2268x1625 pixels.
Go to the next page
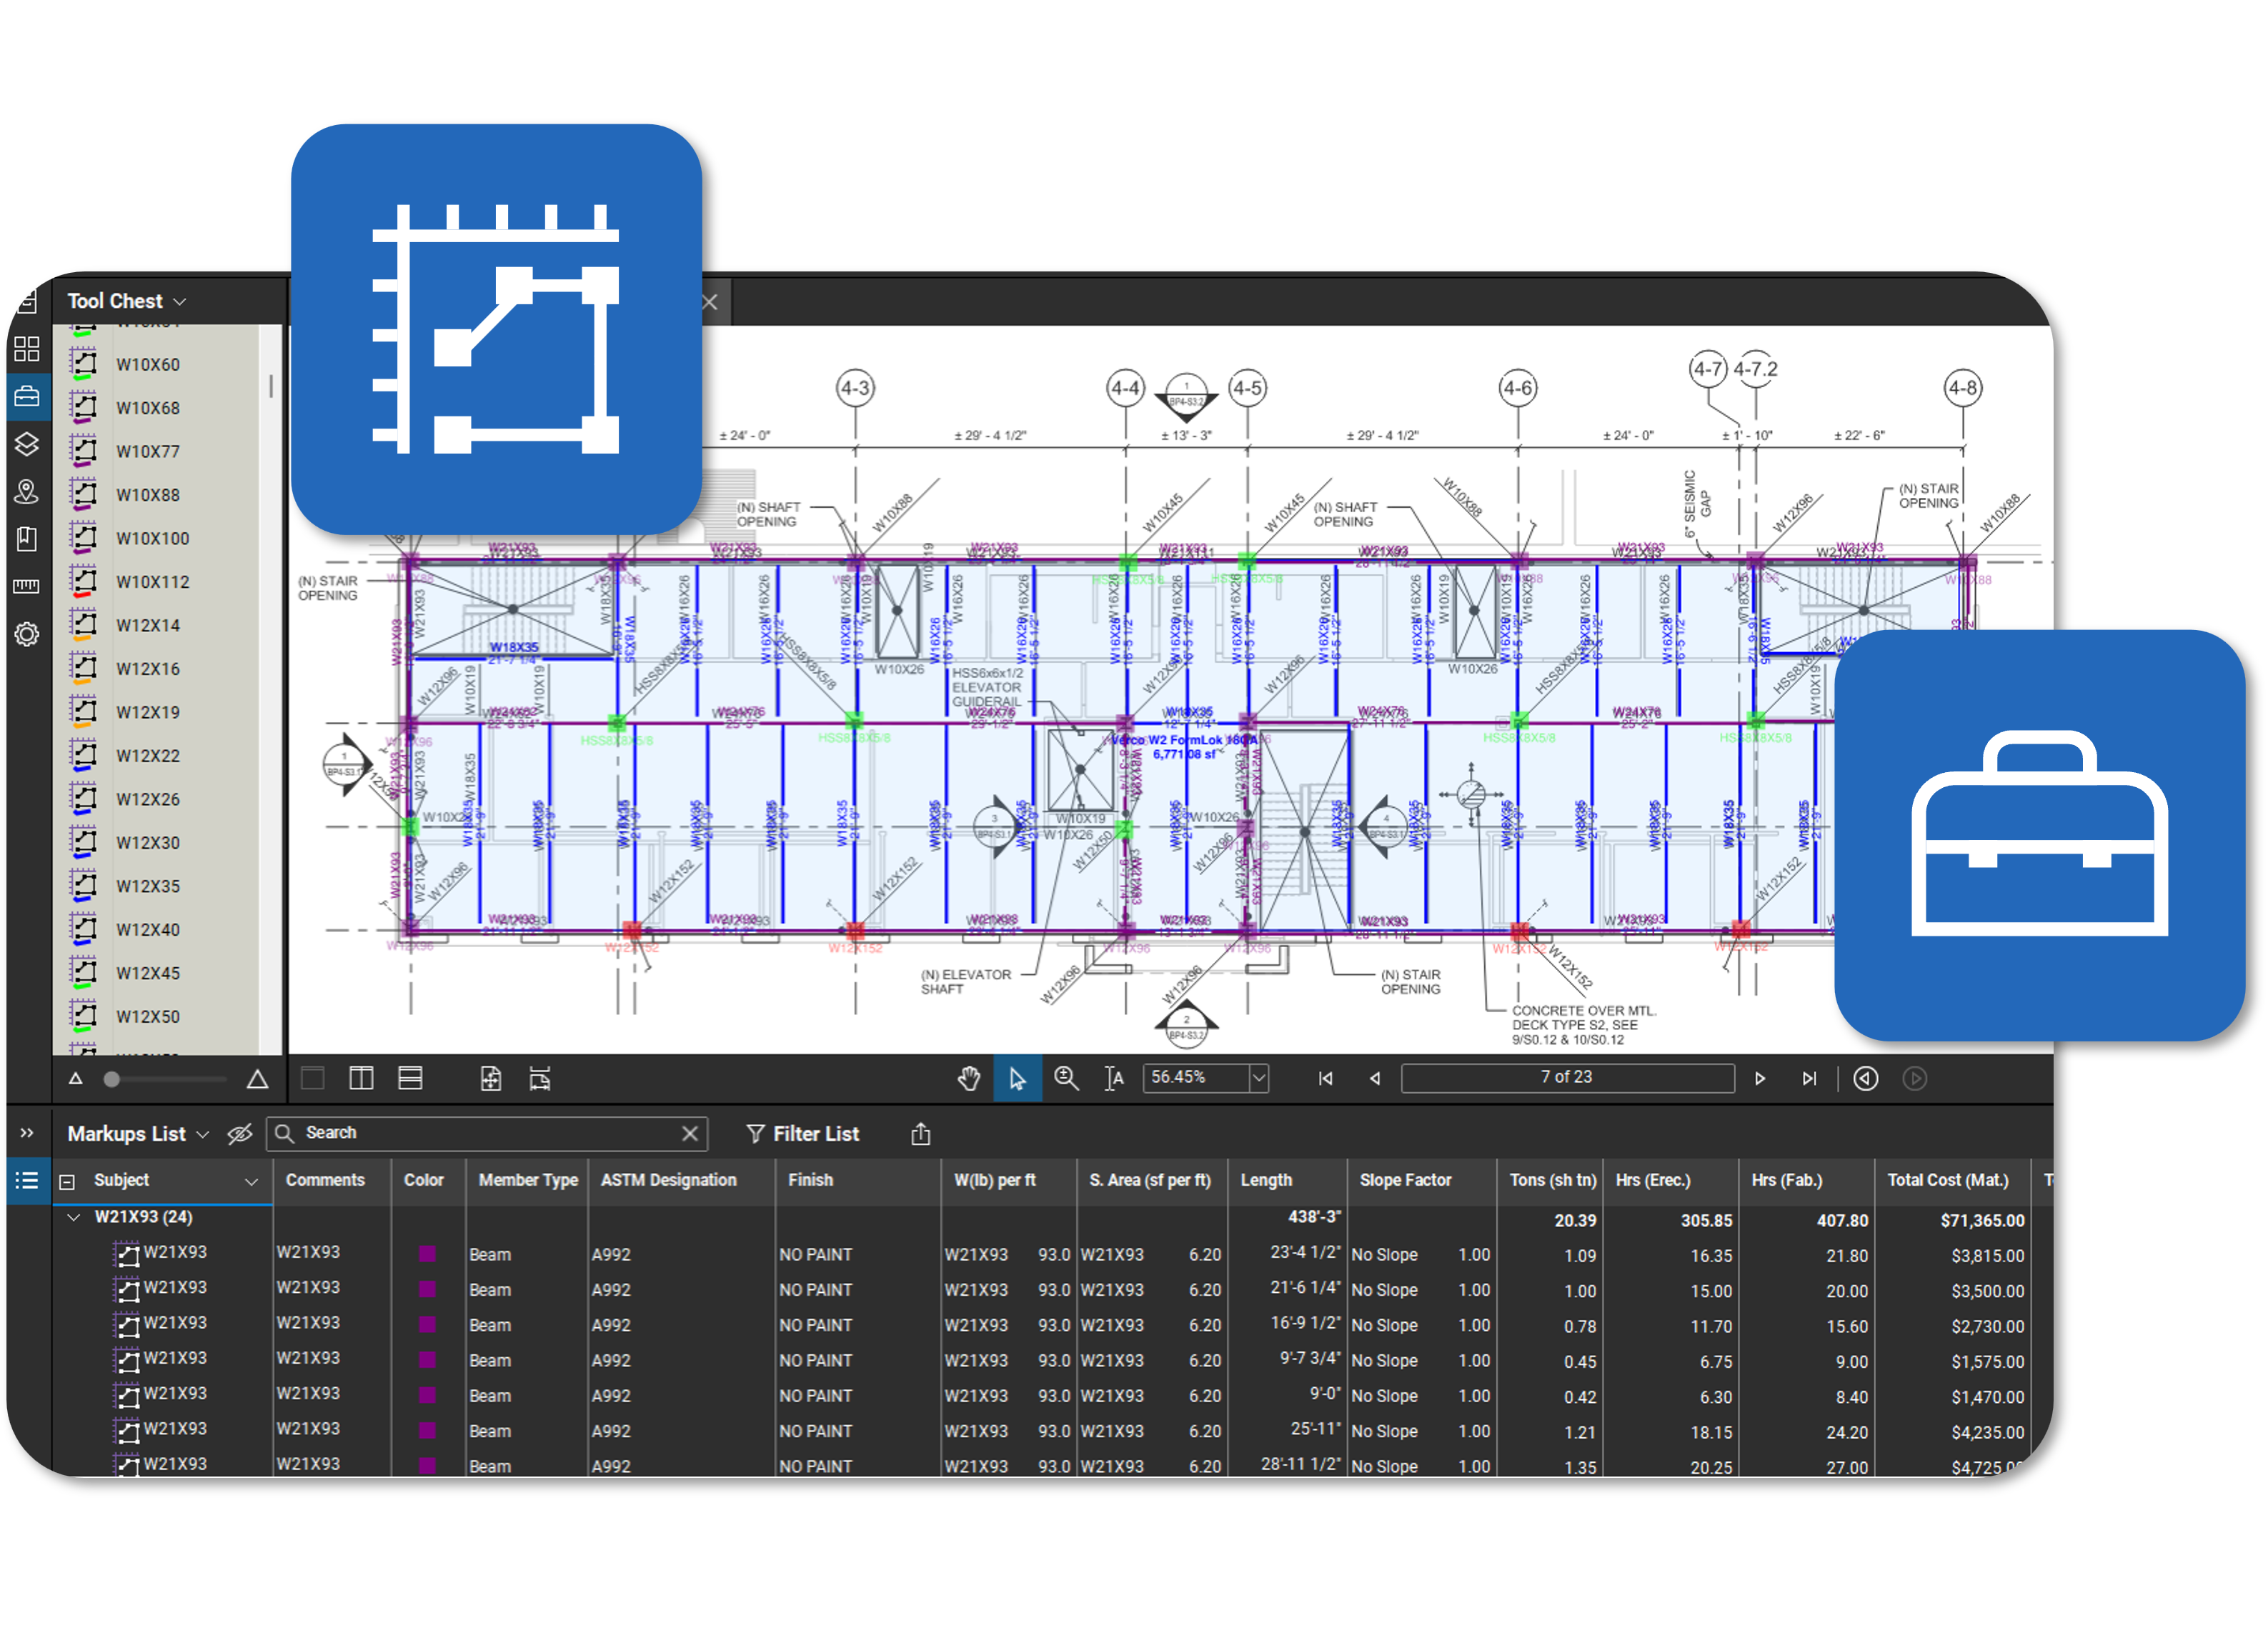coord(1759,1077)
